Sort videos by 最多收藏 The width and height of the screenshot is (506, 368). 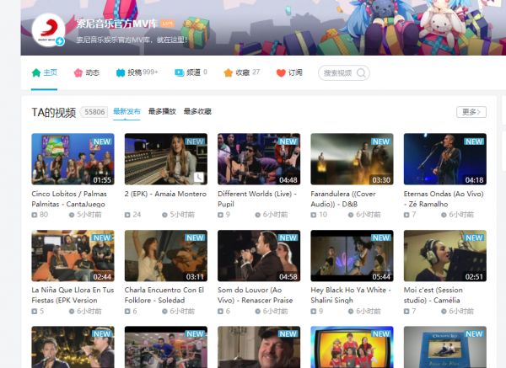pos(197,111)
